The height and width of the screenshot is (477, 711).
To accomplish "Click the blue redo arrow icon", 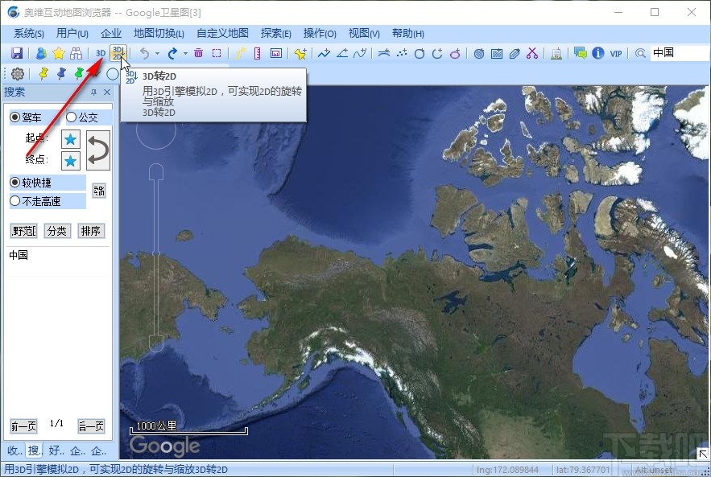I will [x=172, y=53].
